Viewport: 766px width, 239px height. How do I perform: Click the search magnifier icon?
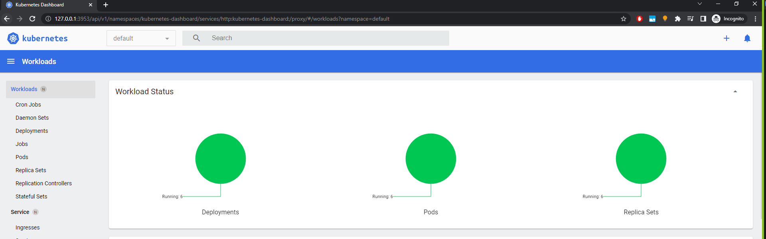[x=196, y=38]
